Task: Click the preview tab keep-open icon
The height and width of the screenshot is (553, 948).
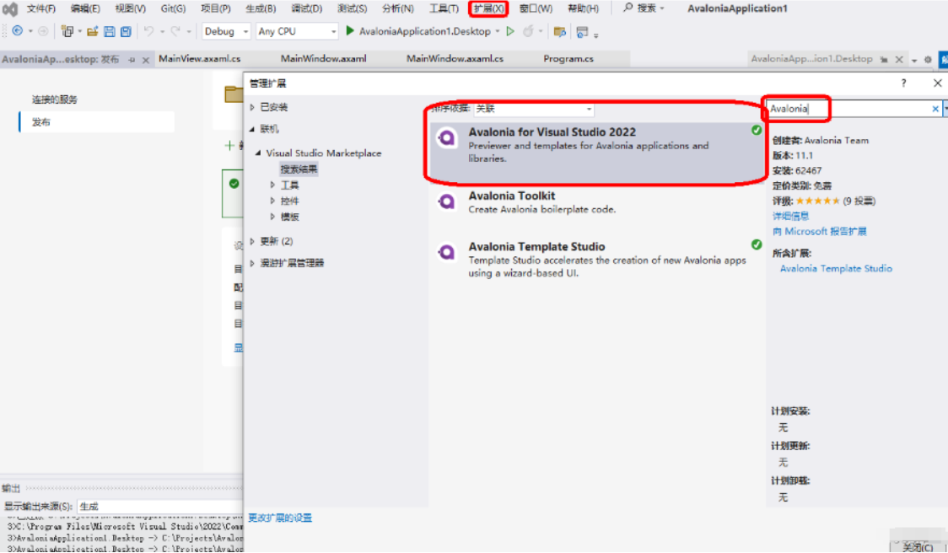Action: (x=884, y=59)
